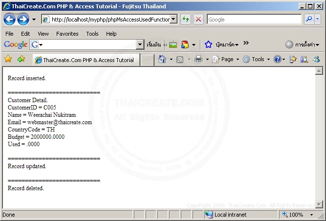Click the Research book-and-magnifier icon
The height and width of the screenshot is (221, 326).
[304, 60]
